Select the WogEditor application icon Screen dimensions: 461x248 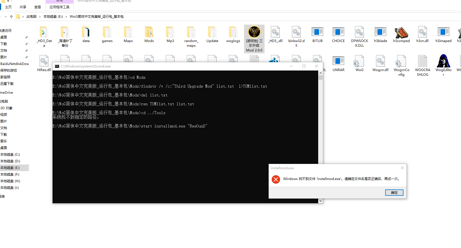[444, 61]
